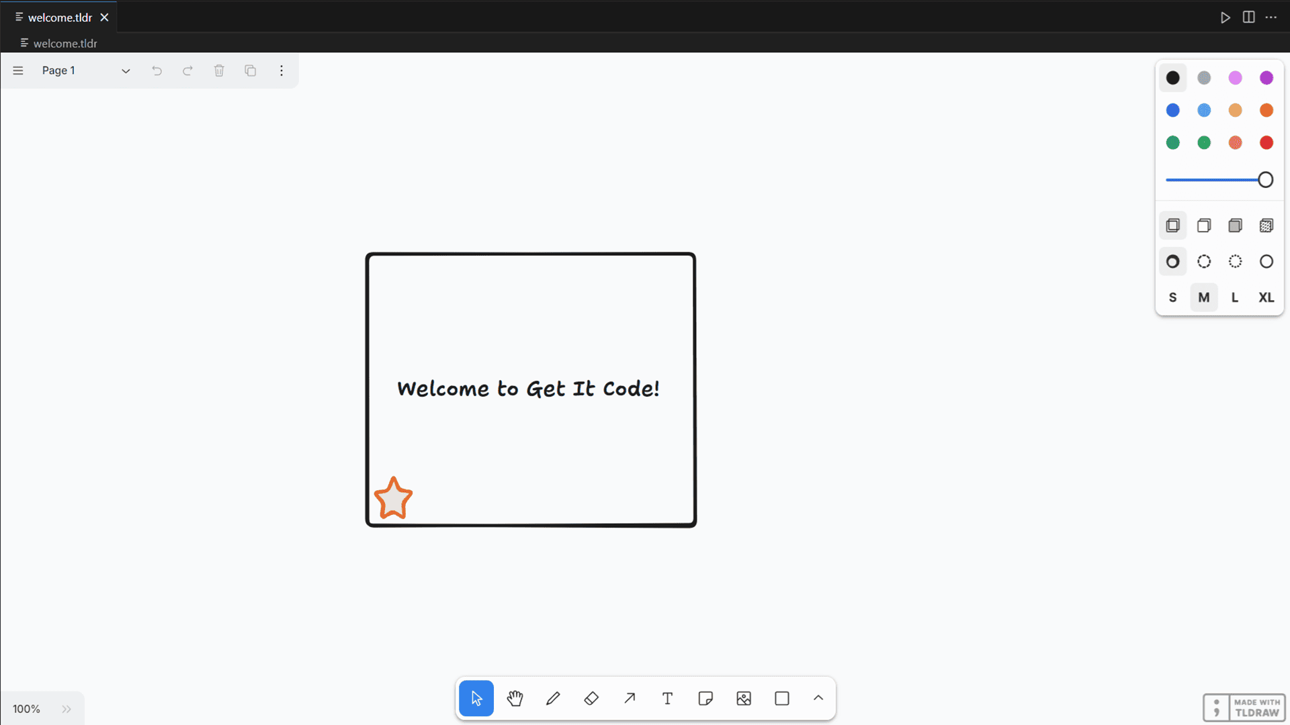Set fill style to pattern
The width and height of the screenshot is (1290, 725).
pyautogui.click(x=1266, y=226)
